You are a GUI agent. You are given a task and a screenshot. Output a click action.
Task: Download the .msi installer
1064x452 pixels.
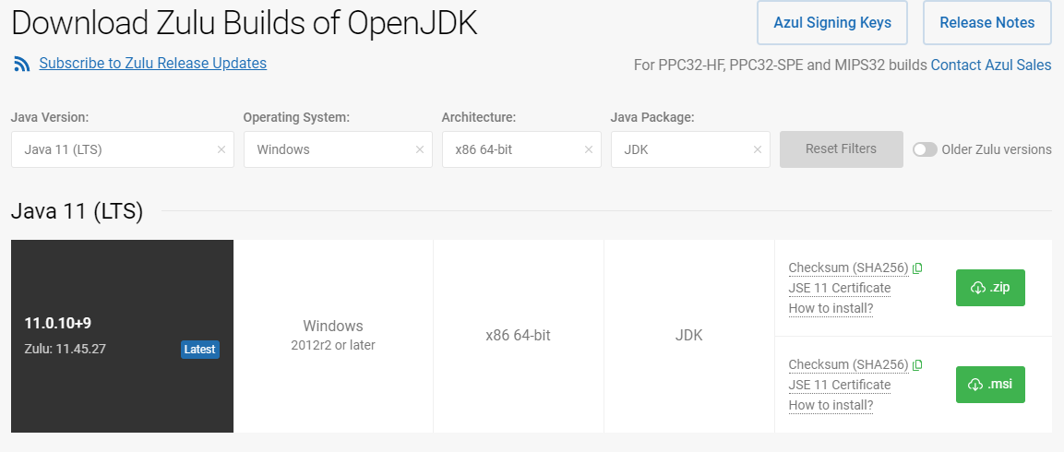[x=990, y=385]
